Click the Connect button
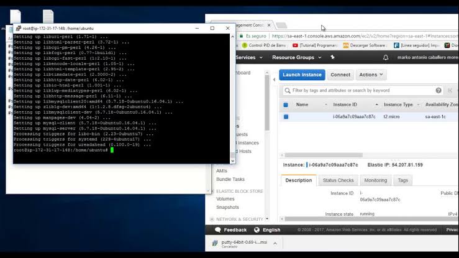 click(340, 75)
